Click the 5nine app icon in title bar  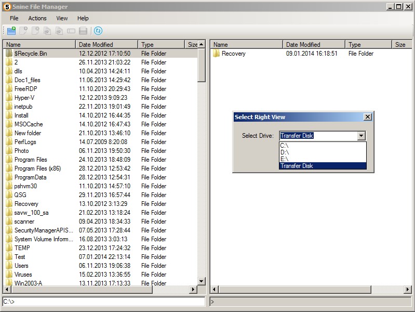point(7,7)
